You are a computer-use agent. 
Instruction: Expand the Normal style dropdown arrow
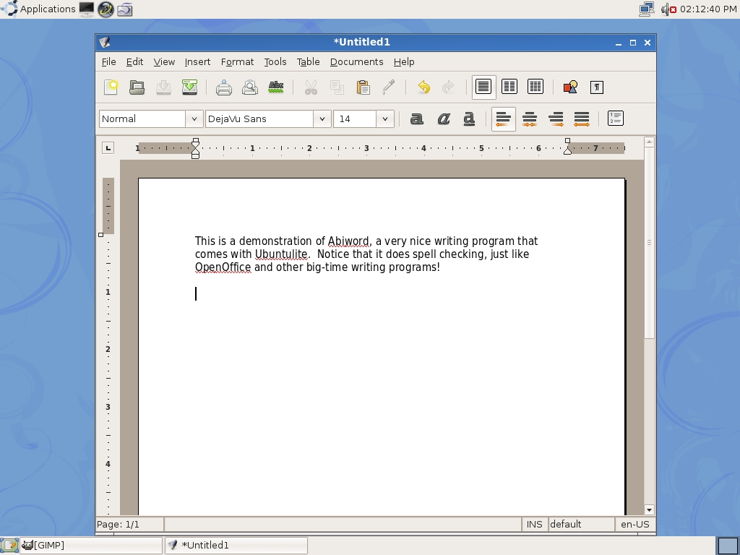click(194, 119)
